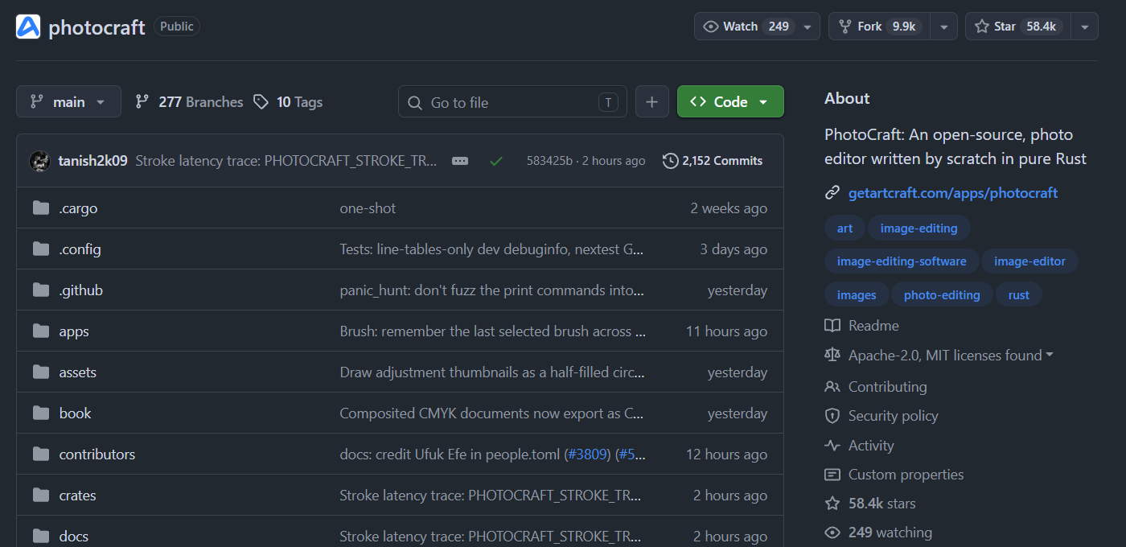Expand commit message with the ellipsis button
Image resolution: width=1126 pixels, height=547 pixels.
[x=460, y=161]
